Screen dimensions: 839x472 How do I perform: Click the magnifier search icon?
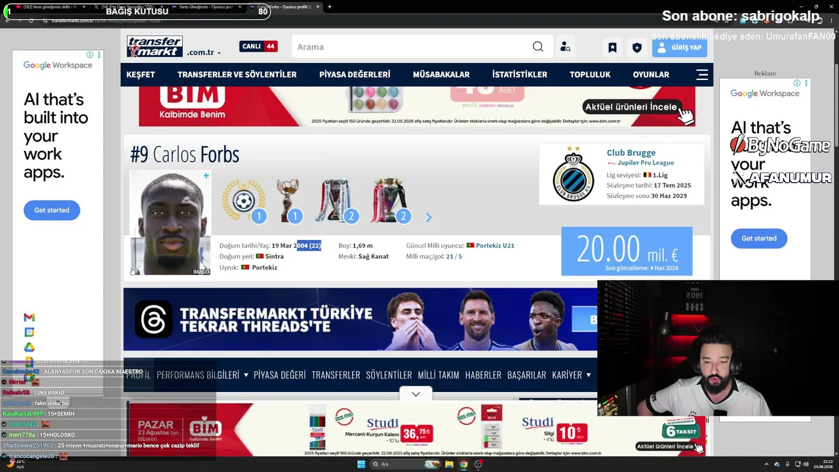(x=538, y=47)
